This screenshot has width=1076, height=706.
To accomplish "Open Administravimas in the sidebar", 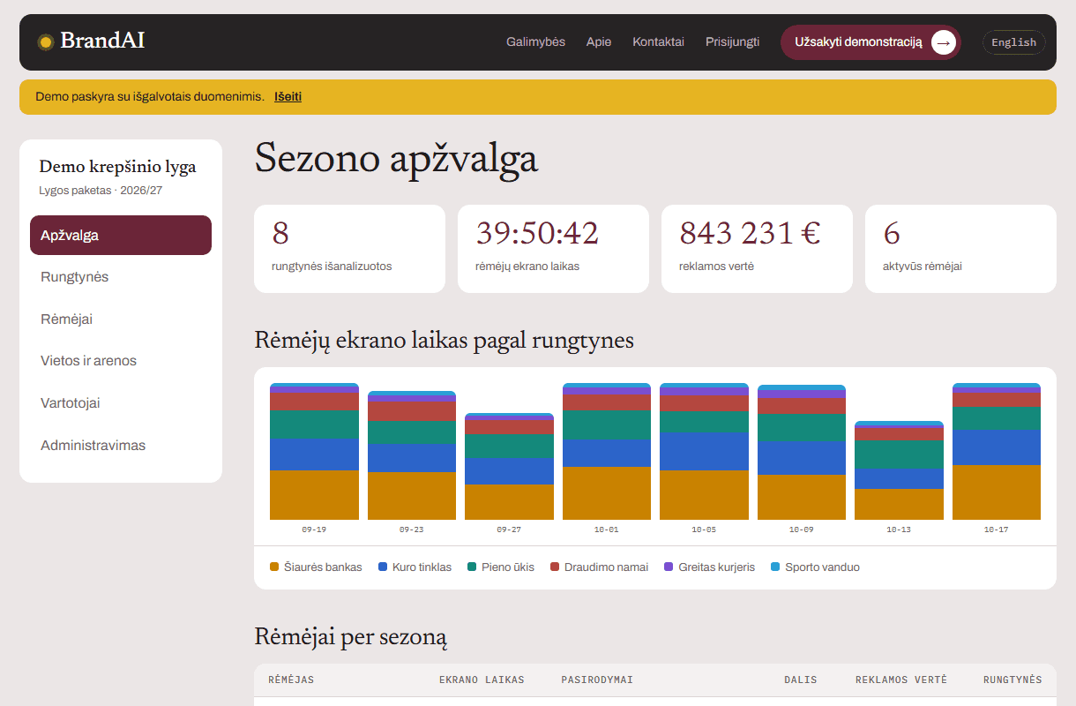I will click(121, 446).
